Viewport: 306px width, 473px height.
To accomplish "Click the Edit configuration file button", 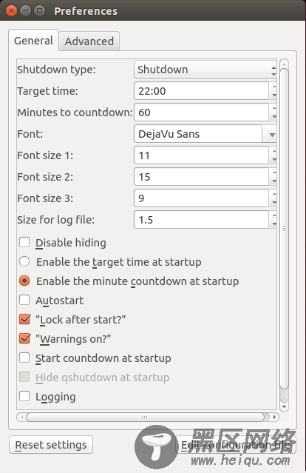I will [x=236, y=445].
